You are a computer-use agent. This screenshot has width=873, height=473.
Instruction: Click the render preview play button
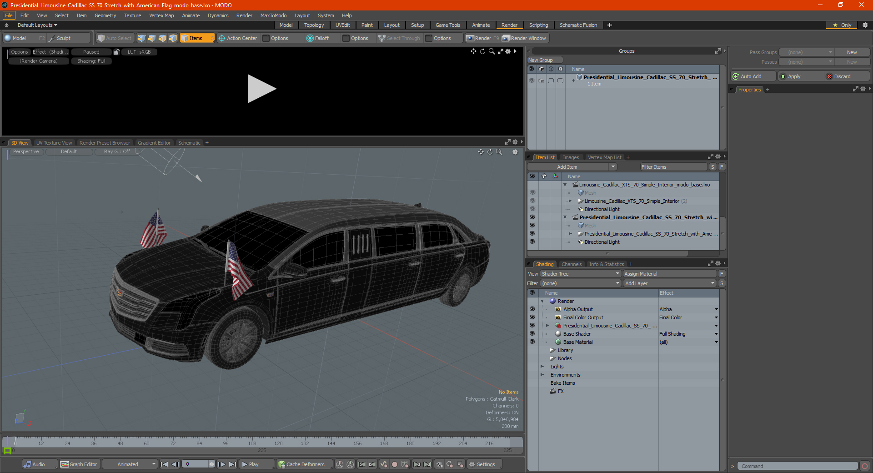261,89
